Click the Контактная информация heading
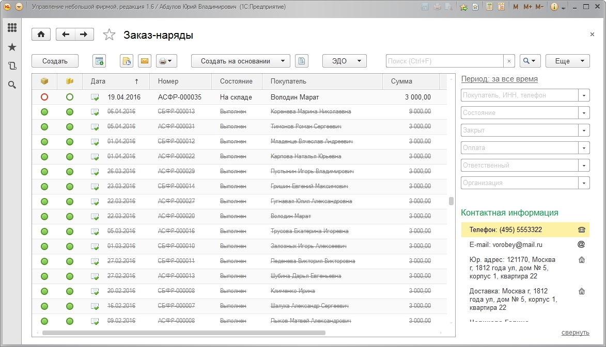 click(x=509, y=213)
